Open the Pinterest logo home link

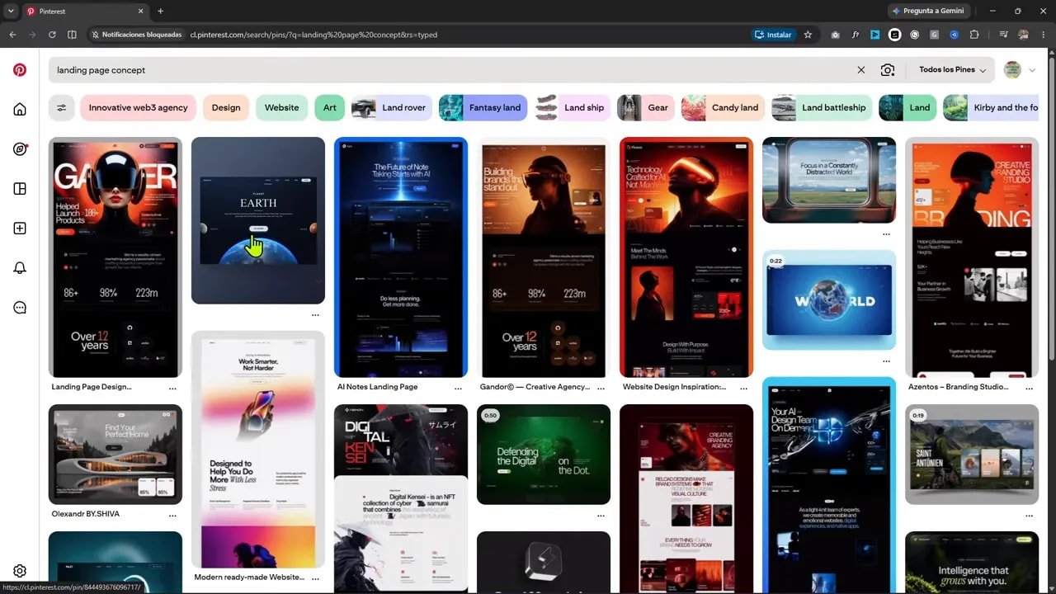point(20,70)
